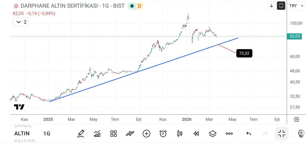The image size is (306, 143).
Task: Change the 1G interval selector
Action: point(47,133)
